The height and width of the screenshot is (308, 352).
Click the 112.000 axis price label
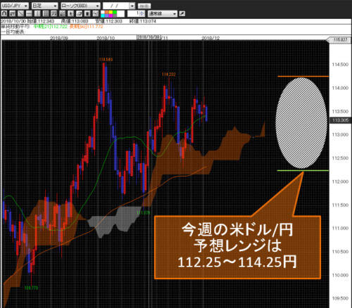(x=340, y=181)
